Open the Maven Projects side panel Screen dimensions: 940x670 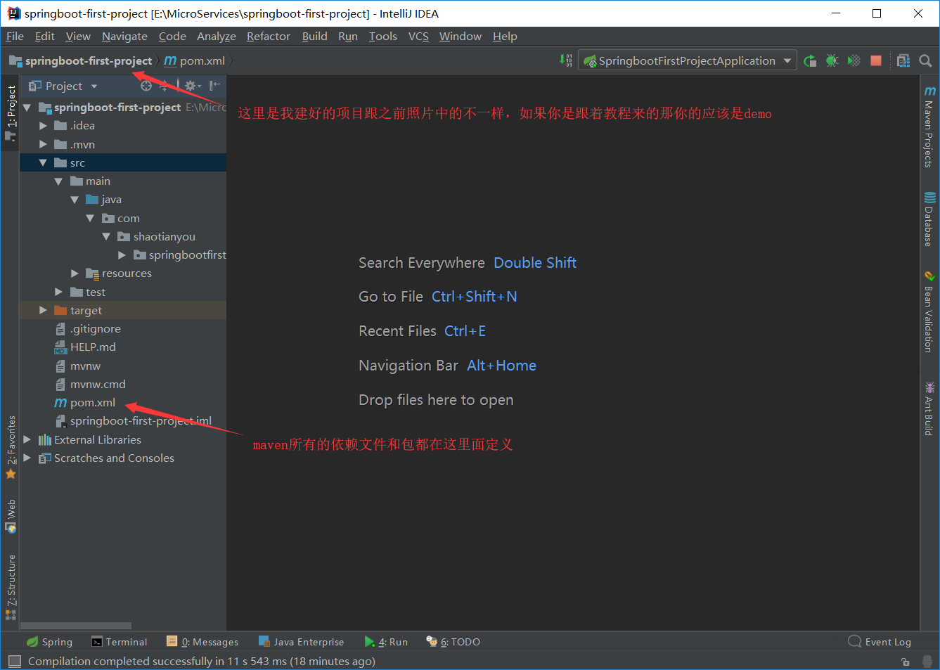tap(929, 127)
